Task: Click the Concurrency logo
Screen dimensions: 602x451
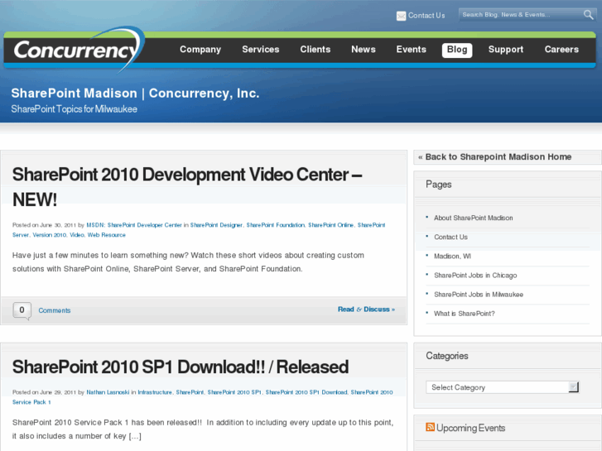Action: pos(79,49)
